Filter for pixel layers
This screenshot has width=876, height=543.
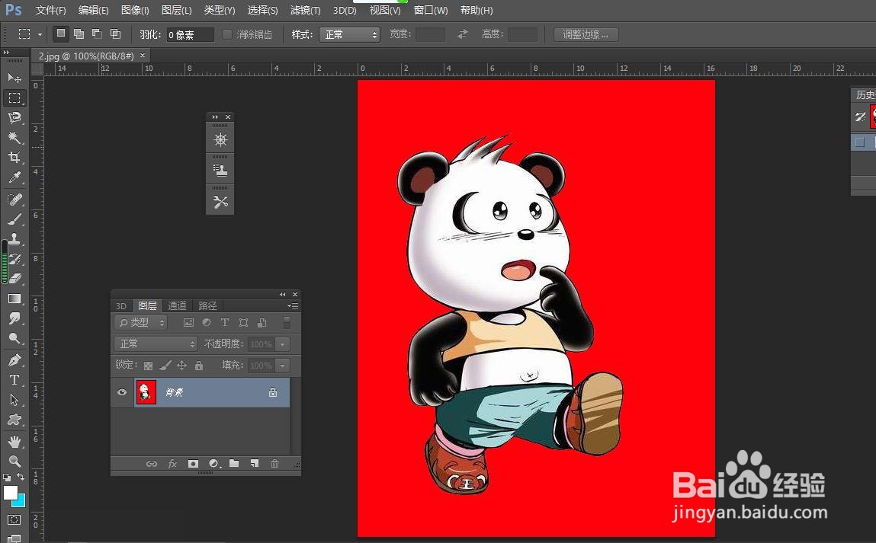click(x=188, y=323)
